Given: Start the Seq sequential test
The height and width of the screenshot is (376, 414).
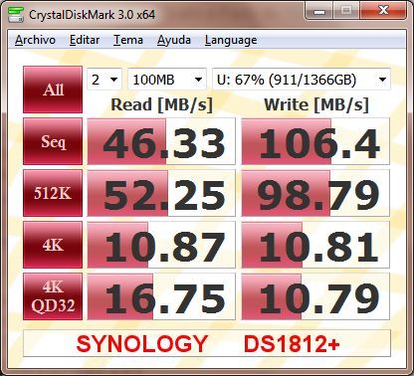Looking at the screenshot, I should click(53, 141).
